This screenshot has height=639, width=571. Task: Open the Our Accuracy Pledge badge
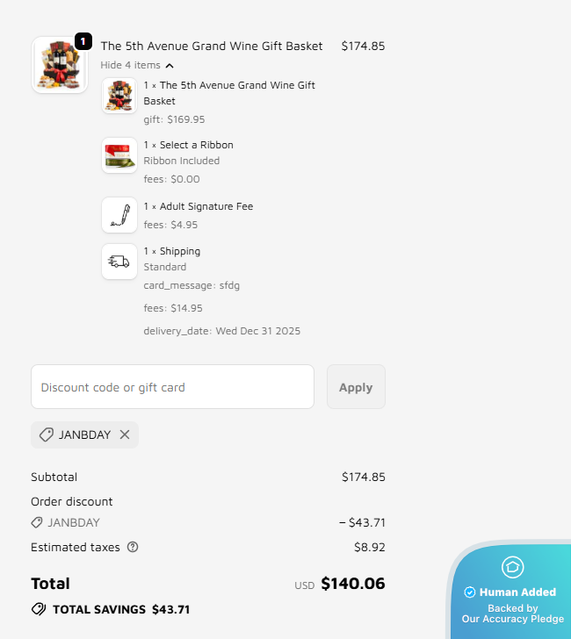(512, 613)
